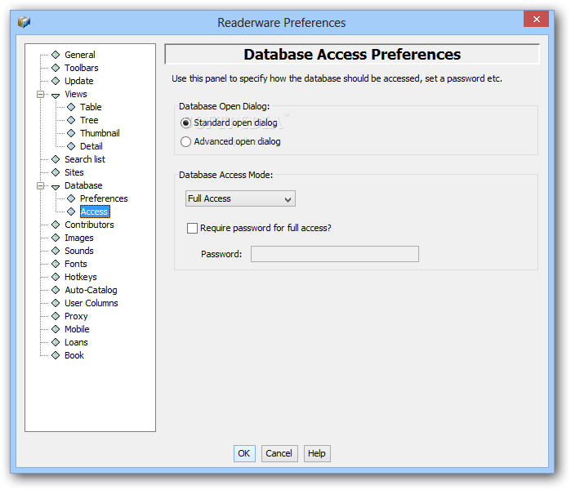
Task: Click the triangle icon beside Database
Action: coord(56,187)
